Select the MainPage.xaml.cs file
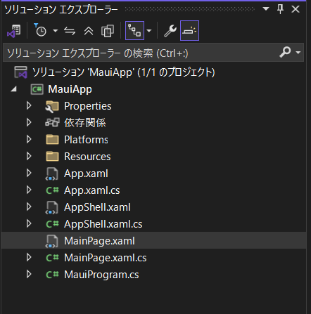 106,258
